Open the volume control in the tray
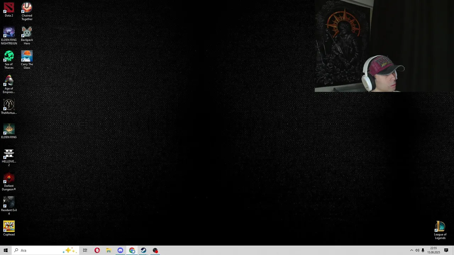 pyautogui.click(x=417, y=250)
